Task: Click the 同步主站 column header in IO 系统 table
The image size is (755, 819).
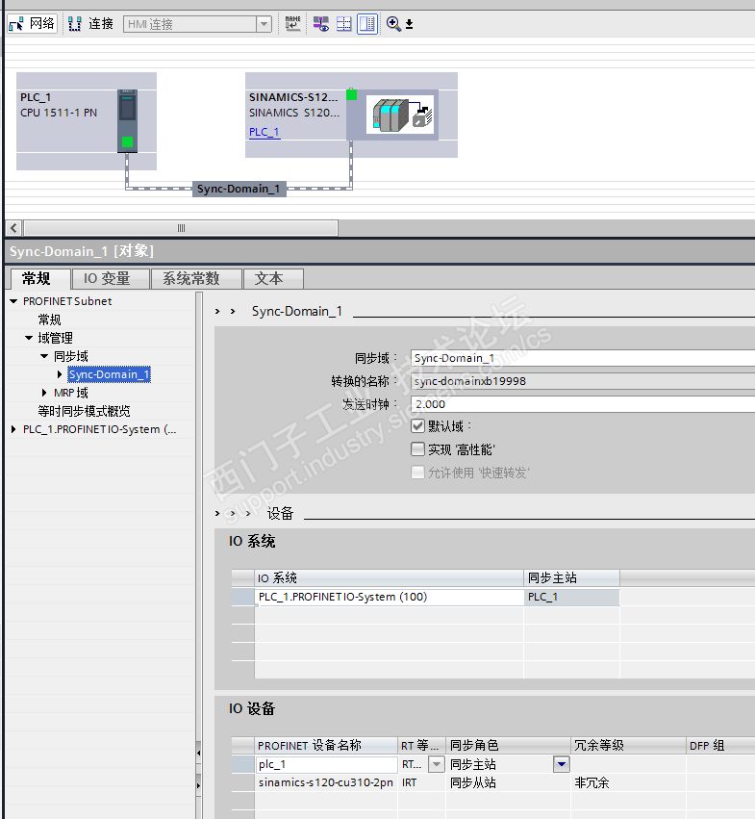Action: pyautogui.click(x=571, y=578)
